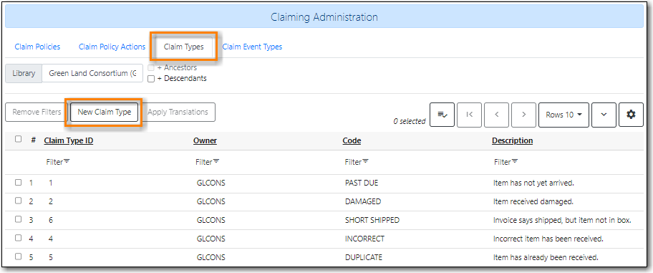
Task: Switch to Claim Event Types tab
Action: click(252, 47)
